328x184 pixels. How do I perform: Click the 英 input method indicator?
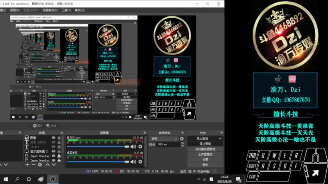click(x=205, y=180)
